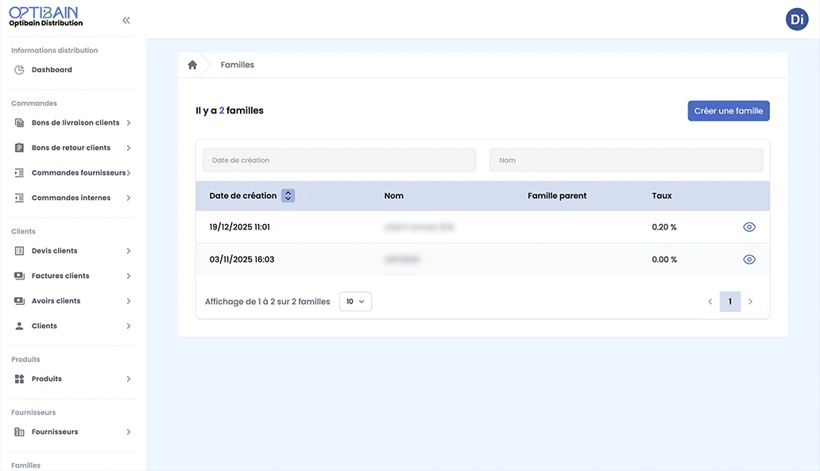Click the Clients person icon
The image size is (820, 471).
[19, 326]
